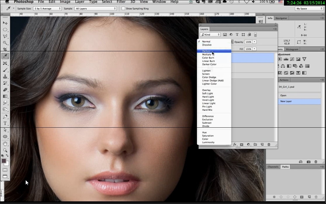Select the Magic Wand tool

coord(5,43)
